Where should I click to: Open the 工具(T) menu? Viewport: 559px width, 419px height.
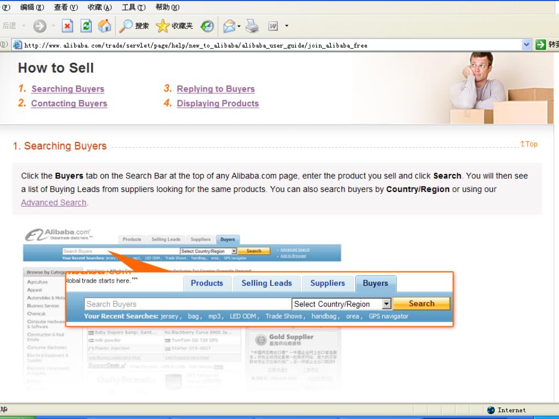134,7
